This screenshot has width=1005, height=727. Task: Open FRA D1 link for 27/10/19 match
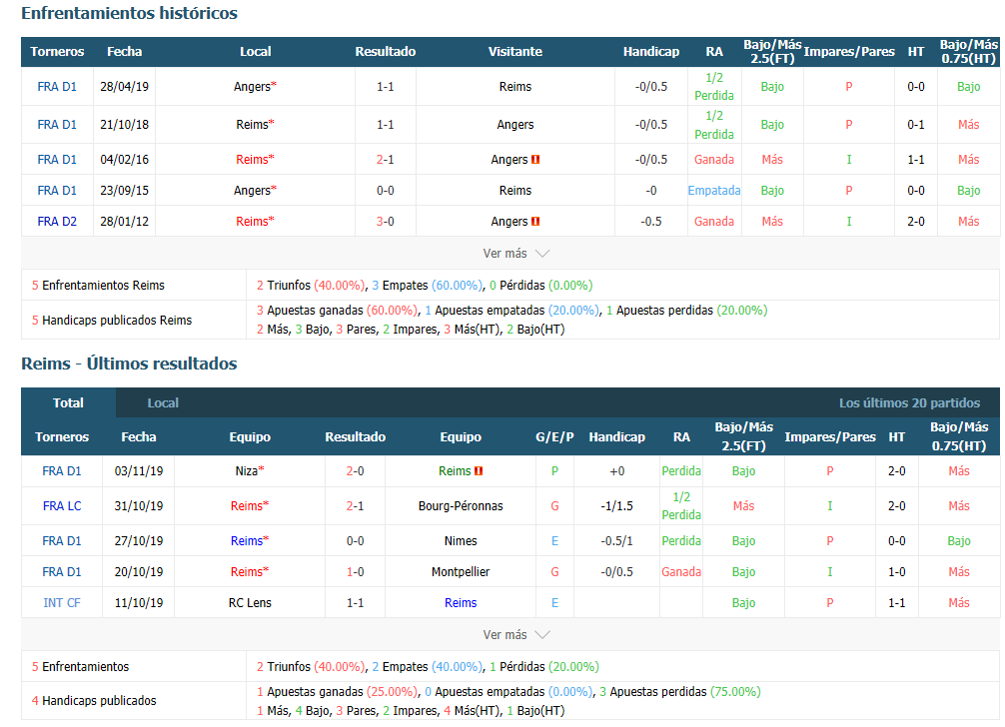pos(62,540)
